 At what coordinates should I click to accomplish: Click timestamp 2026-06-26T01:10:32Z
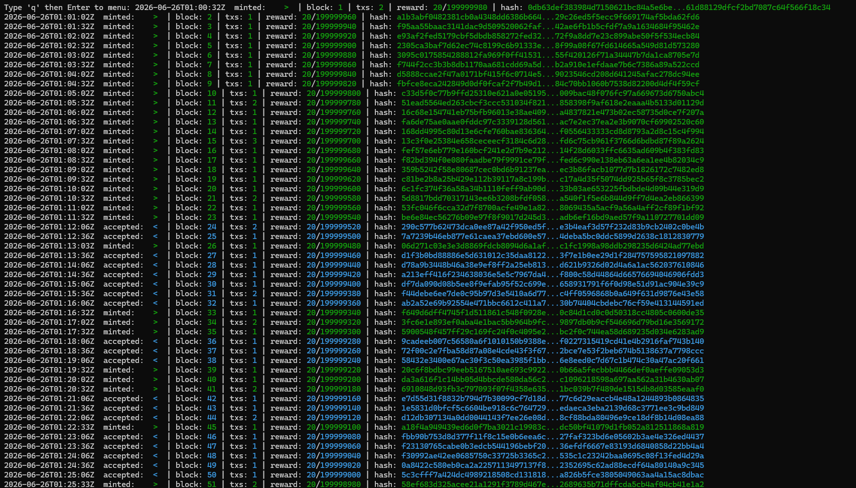[49, 198]
